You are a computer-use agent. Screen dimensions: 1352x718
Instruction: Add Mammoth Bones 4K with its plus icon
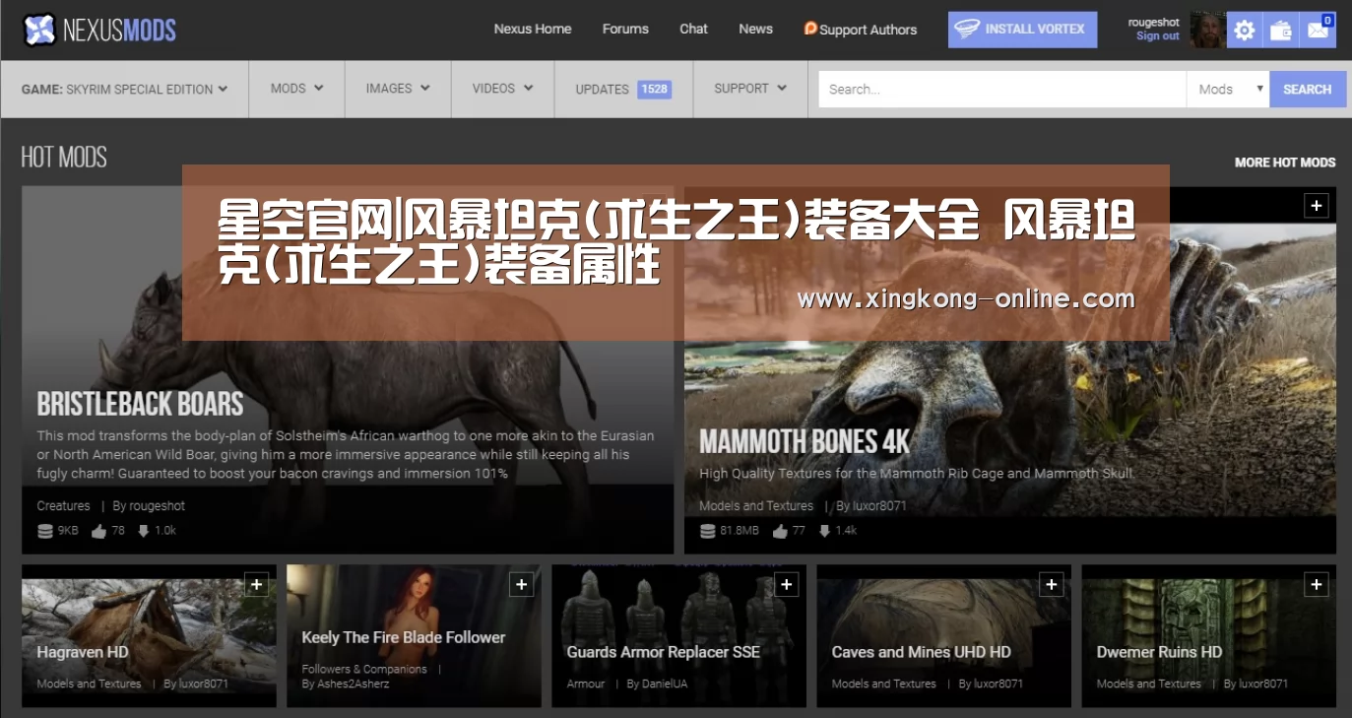(x=1317, y=205)
